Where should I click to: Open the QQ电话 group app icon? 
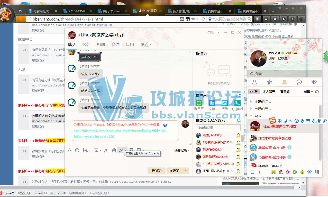coord(238,103)
